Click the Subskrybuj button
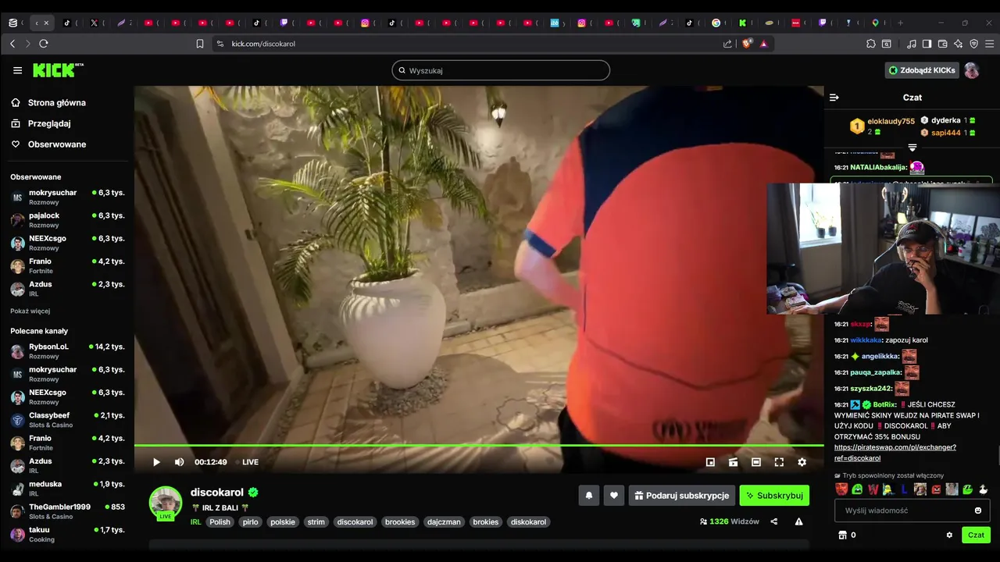Image resolution: width=1000 pixels, height=562 pixels. point(774,496)
